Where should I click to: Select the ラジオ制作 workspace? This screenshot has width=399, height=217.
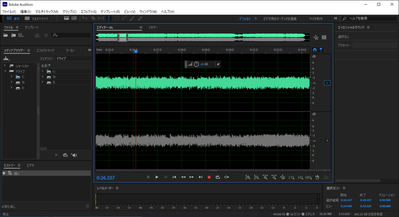[316, 18]
